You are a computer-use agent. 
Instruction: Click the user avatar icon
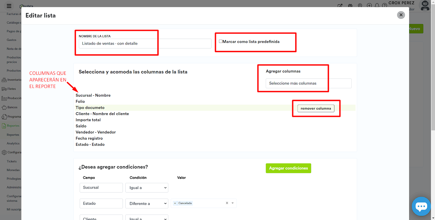[x=425, y=5]
